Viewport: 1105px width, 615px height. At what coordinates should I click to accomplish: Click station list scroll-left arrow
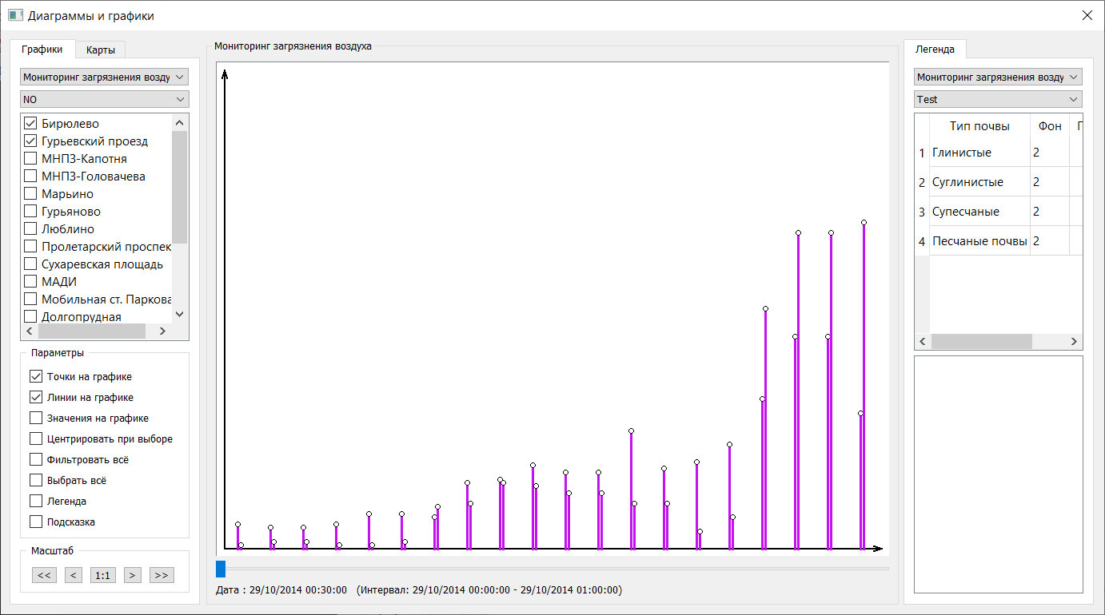point(30,331)
